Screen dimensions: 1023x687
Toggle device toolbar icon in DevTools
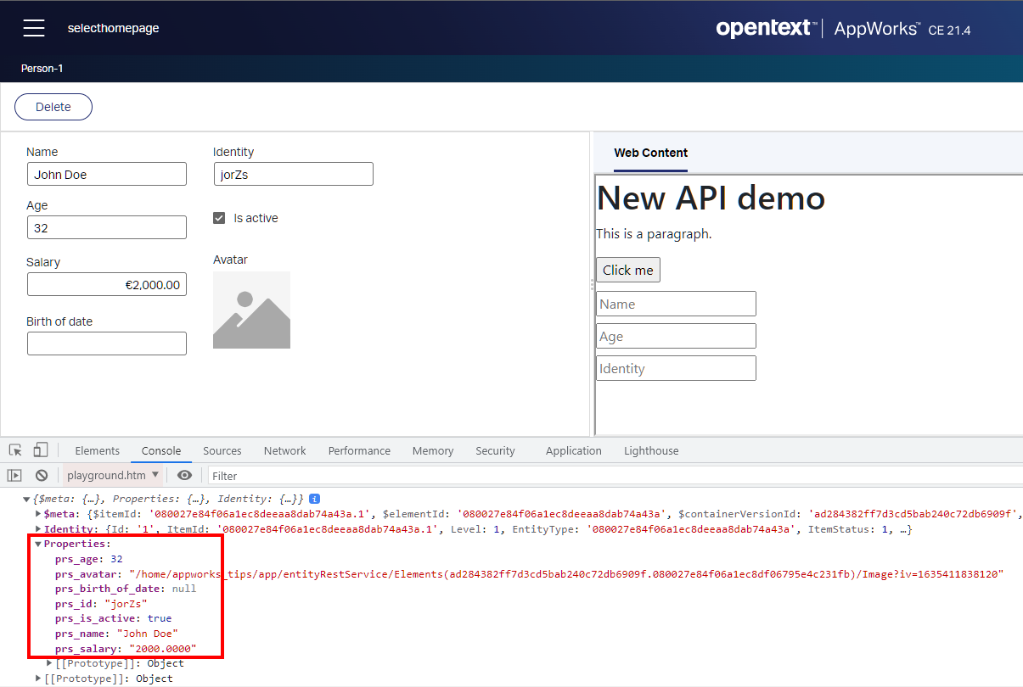[40, 450]
